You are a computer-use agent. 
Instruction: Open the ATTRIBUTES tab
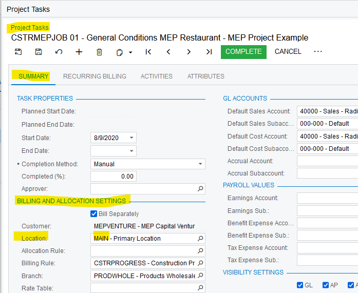tap(206, 76)
